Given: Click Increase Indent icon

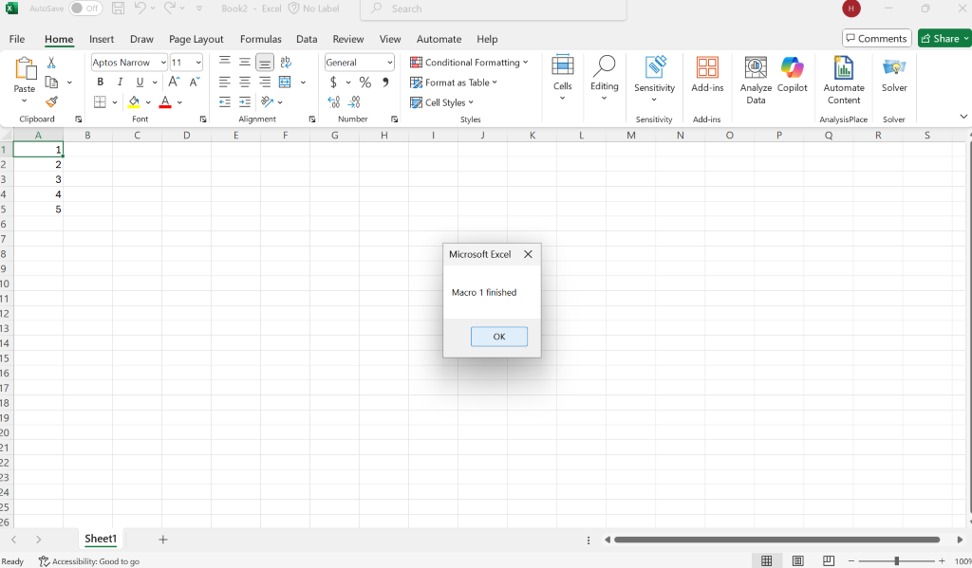Looking at the screenshot, I should click(x=245, y=101).
